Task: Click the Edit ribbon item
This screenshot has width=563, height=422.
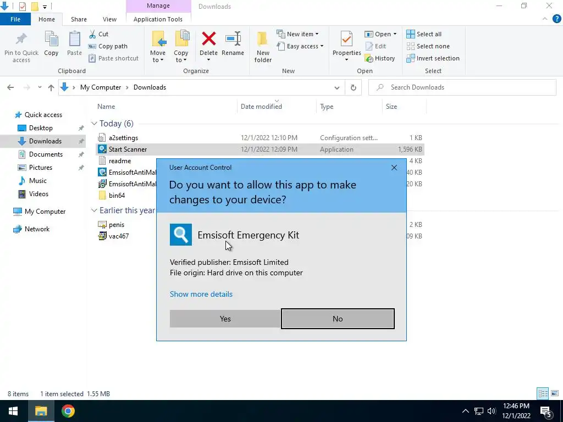Action: click(376, 46)
